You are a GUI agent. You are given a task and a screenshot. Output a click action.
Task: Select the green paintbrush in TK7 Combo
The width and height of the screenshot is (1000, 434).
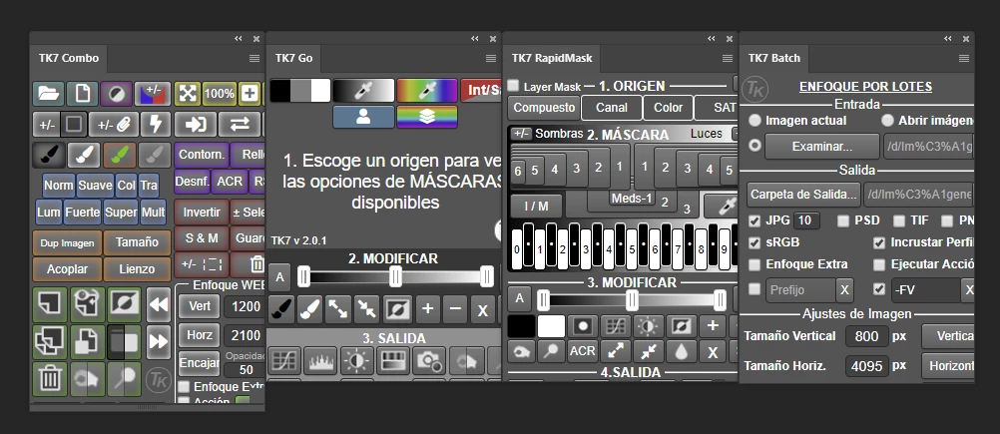(x=119, y=155)
